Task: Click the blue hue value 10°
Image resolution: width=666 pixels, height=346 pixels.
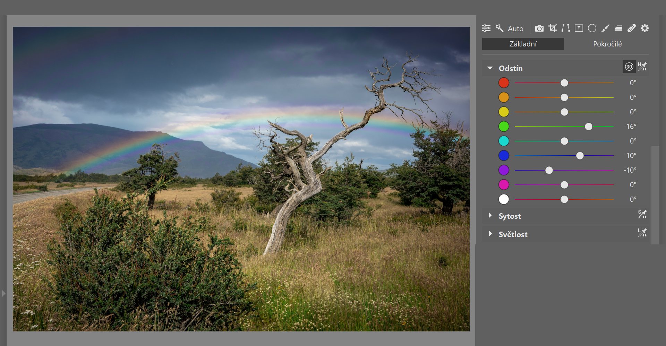Action: click(x=631, y=156)
